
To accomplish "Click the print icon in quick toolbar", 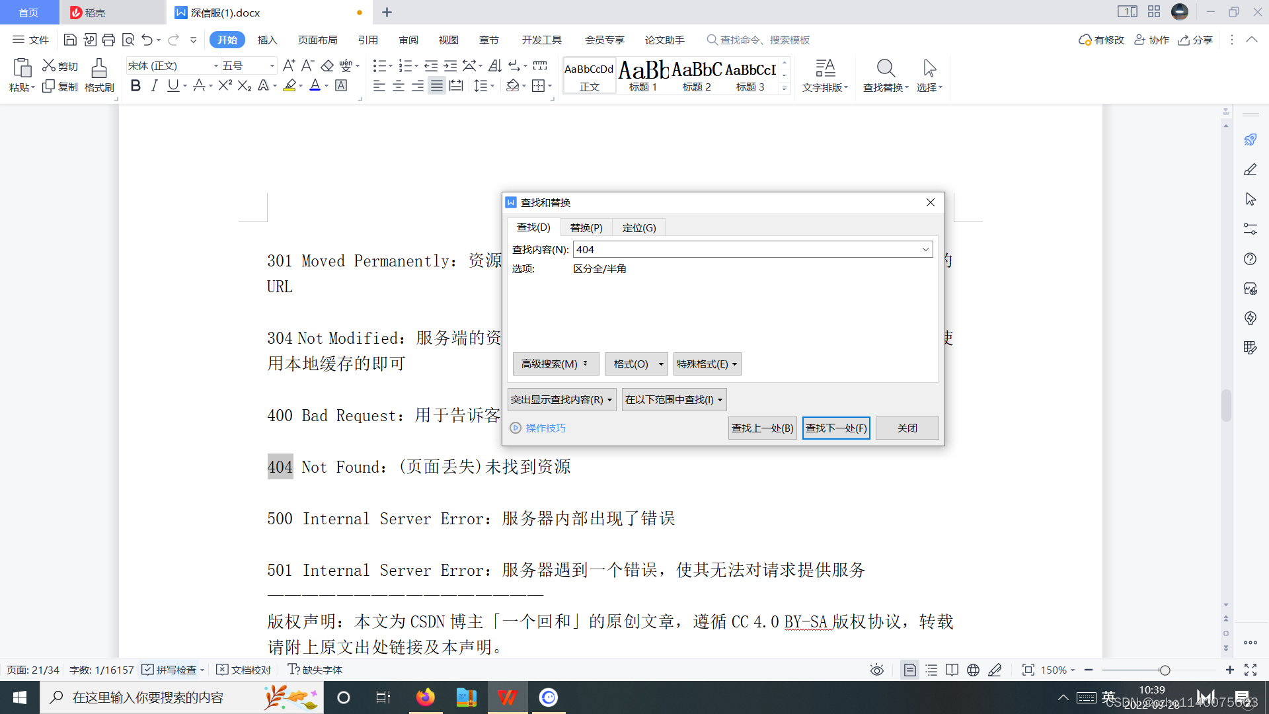I will click(x=108, y=40).
